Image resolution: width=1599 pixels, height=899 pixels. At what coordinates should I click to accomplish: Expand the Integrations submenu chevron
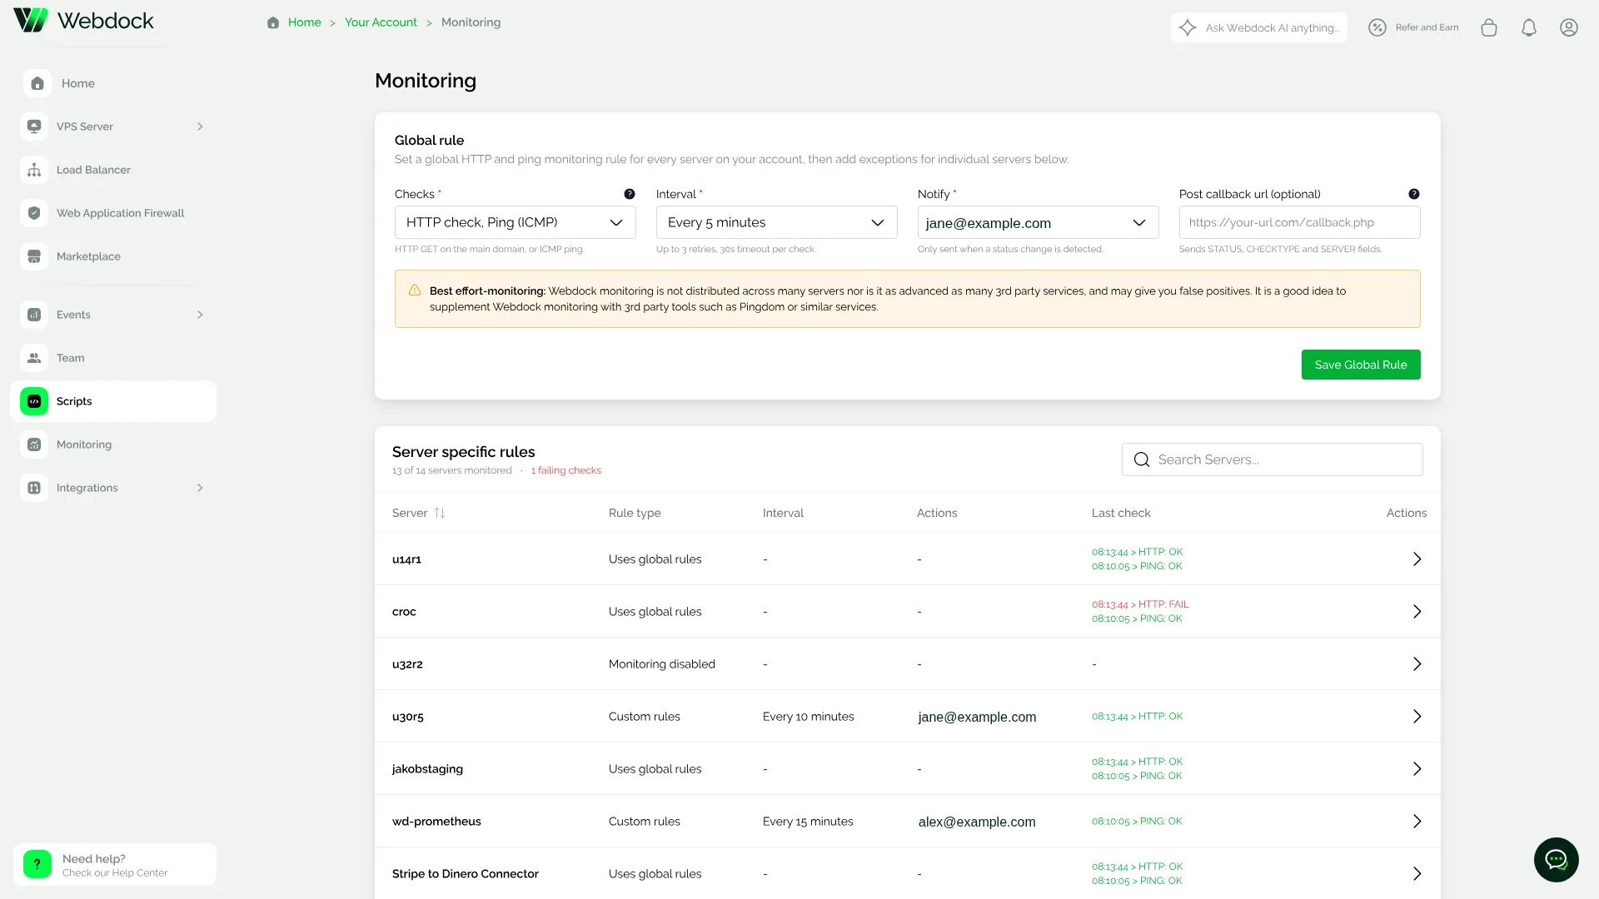point(200,488)
